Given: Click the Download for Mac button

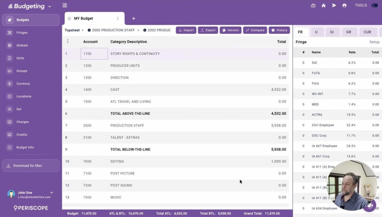Looking at the screenshot, I should click(31, 166).
